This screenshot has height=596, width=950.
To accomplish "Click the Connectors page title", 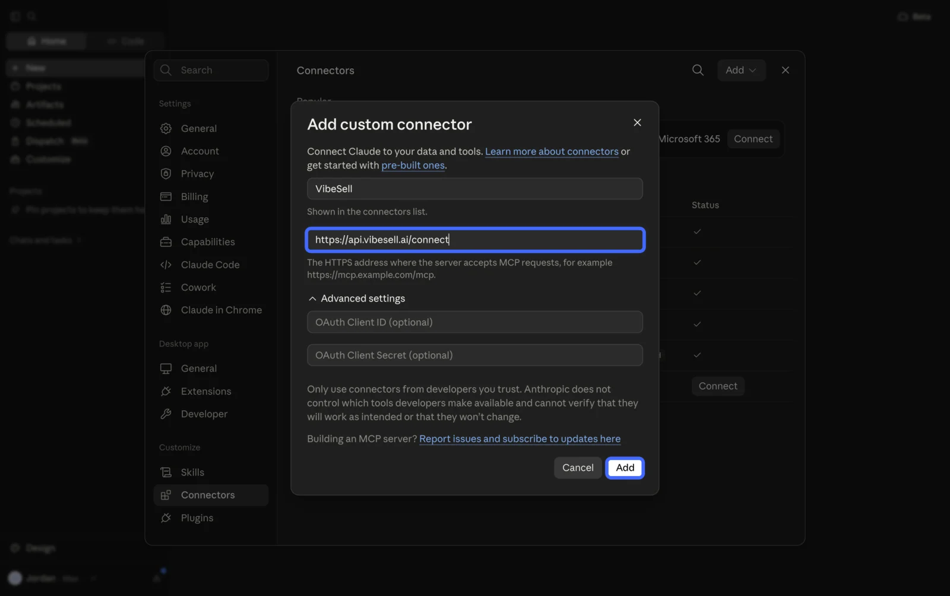I will (325, 71).
